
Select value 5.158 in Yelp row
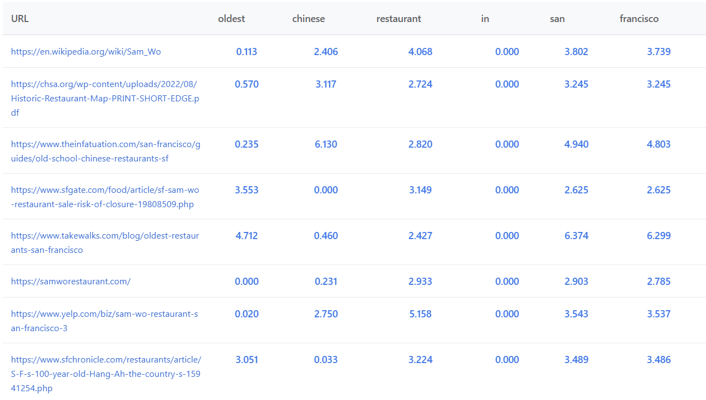[421, 314]
